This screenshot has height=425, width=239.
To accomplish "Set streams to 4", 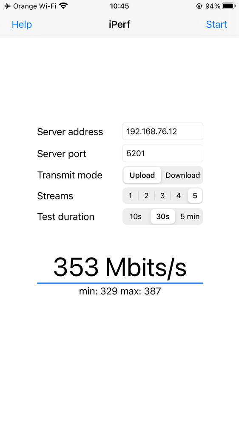I will (179, 196).
